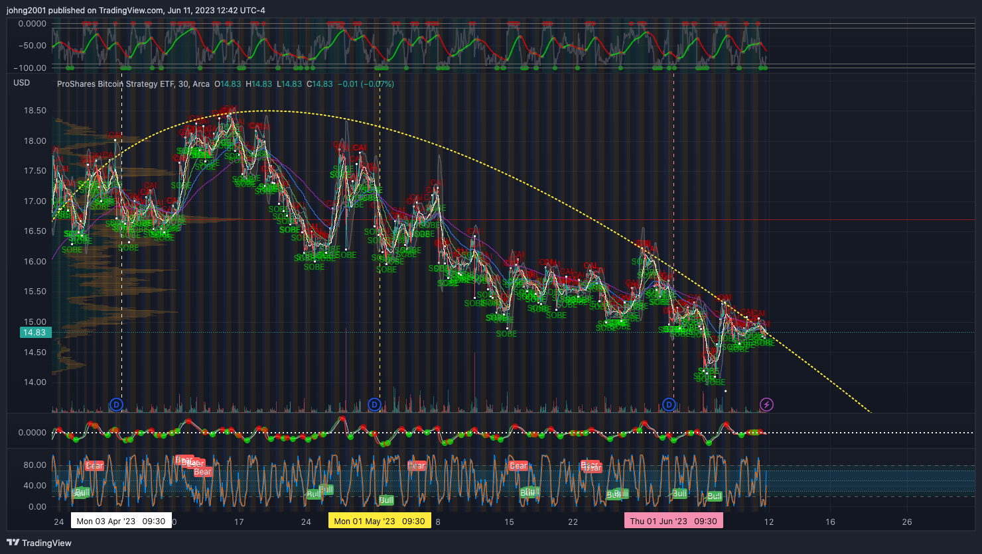
Task: Click the 16.50 price axis label
Action: [x=36, y=231]
